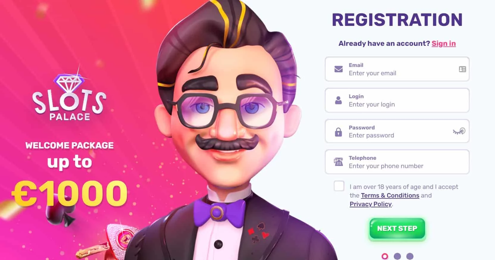This screenshot has width=495, height=260.
Task: Open the Terms & Conditions link
Action: point(390,195)
